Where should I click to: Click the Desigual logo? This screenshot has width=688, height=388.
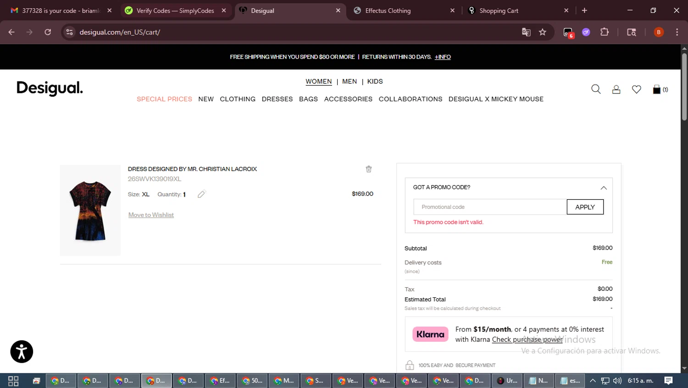click(x=50, y=88)
